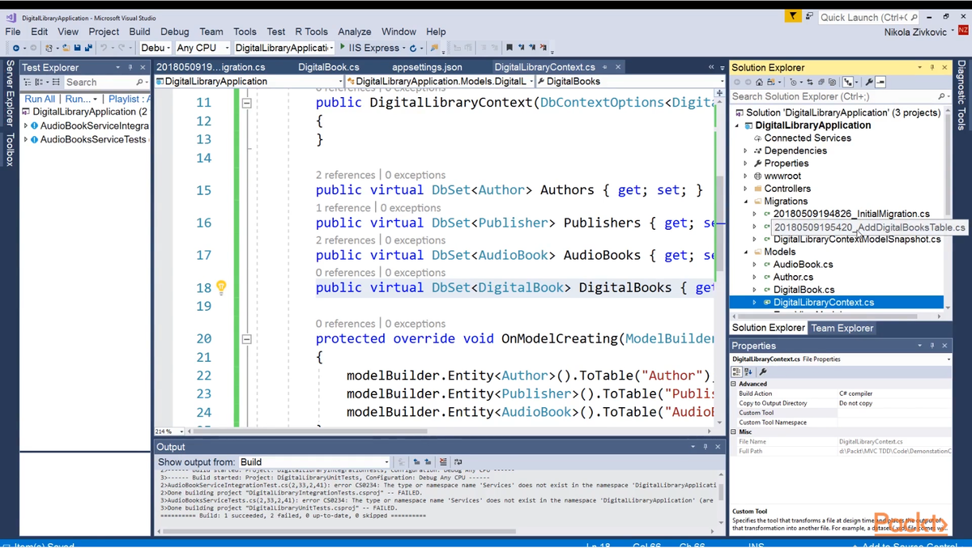This screenshot has width=972, height=548.
Task: Collapse the constructor code block at line 11
Action: click(x=247, y=103)
